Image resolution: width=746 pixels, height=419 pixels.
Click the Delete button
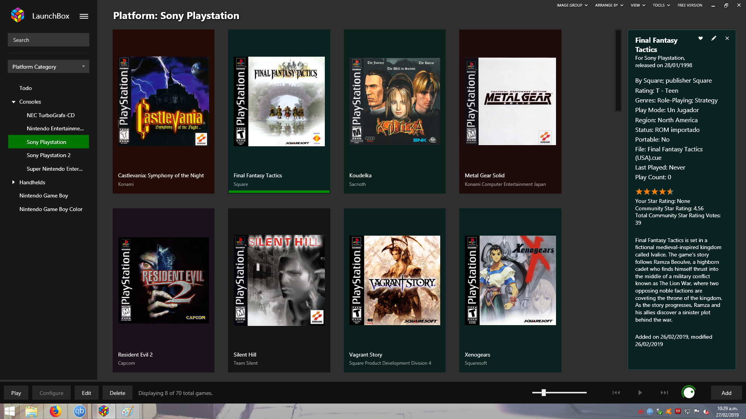click(117, 393)
